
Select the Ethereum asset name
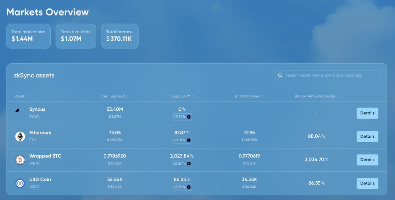coord(40,133)
